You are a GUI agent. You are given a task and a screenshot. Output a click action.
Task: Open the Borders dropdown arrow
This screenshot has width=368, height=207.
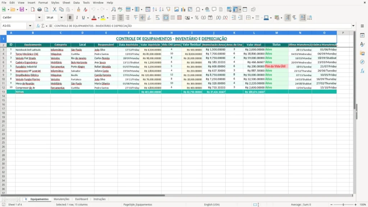click(253, 18)
